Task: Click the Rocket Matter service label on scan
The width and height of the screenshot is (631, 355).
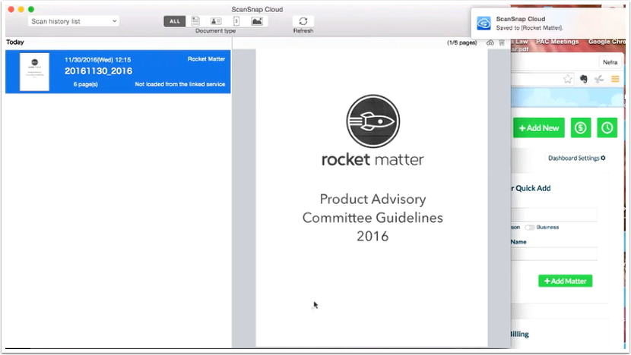Action: coord(206,59)
